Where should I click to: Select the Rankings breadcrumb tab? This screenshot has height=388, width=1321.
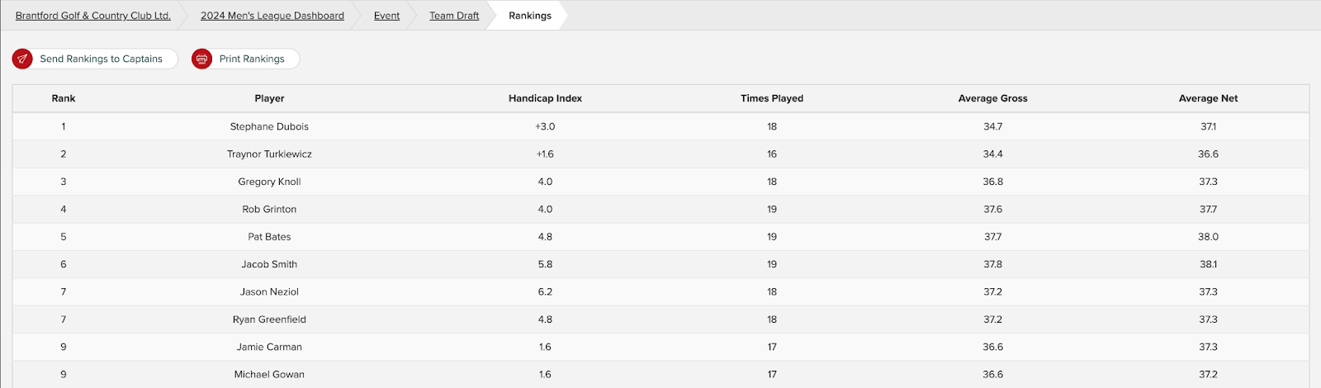tap(530, 16)
